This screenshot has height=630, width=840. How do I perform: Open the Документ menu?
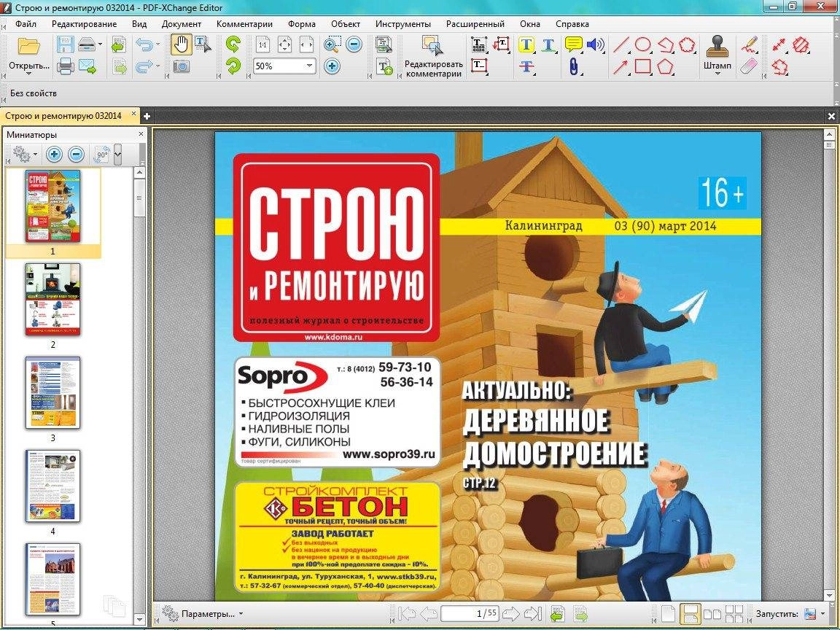(x=182, y=24)
